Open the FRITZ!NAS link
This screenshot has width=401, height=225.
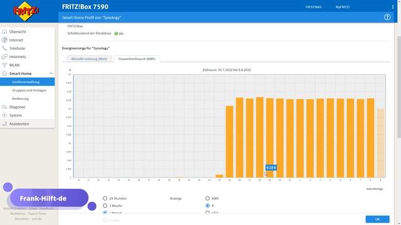click(x=313, y=7)
